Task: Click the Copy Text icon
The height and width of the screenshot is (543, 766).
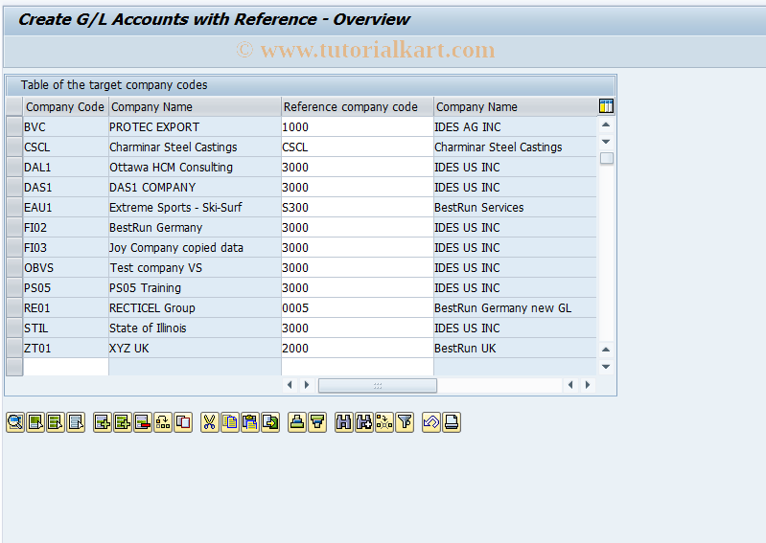Action: point(229,422)
